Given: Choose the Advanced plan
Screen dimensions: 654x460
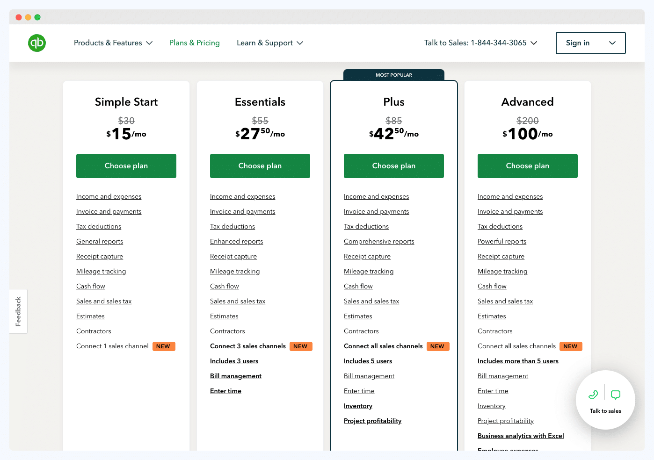Looking at the screenshot, I should click(x=527, y=165).
